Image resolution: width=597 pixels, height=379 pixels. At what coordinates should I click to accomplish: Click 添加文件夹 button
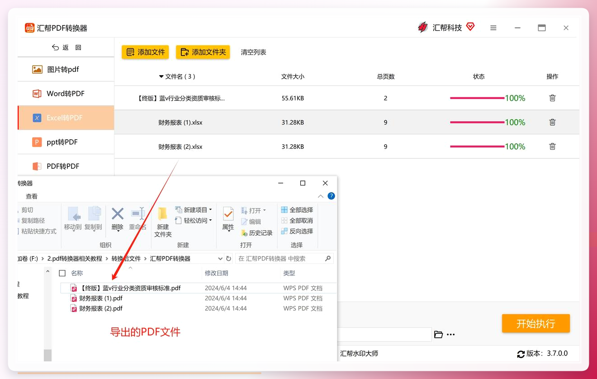pyautogui.click(x=203, y=52)
